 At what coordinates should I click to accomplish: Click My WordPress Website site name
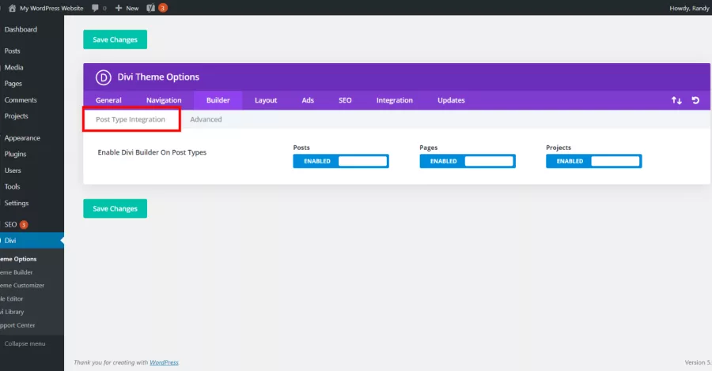pos(51,8)
